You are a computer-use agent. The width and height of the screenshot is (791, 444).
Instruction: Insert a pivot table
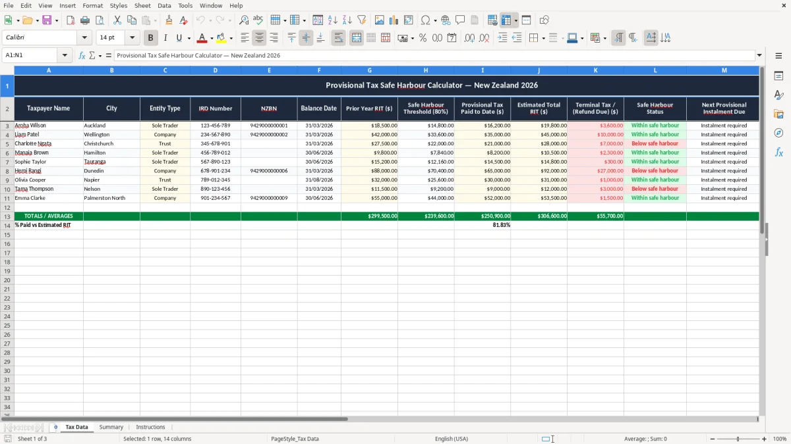pos(409,20)
